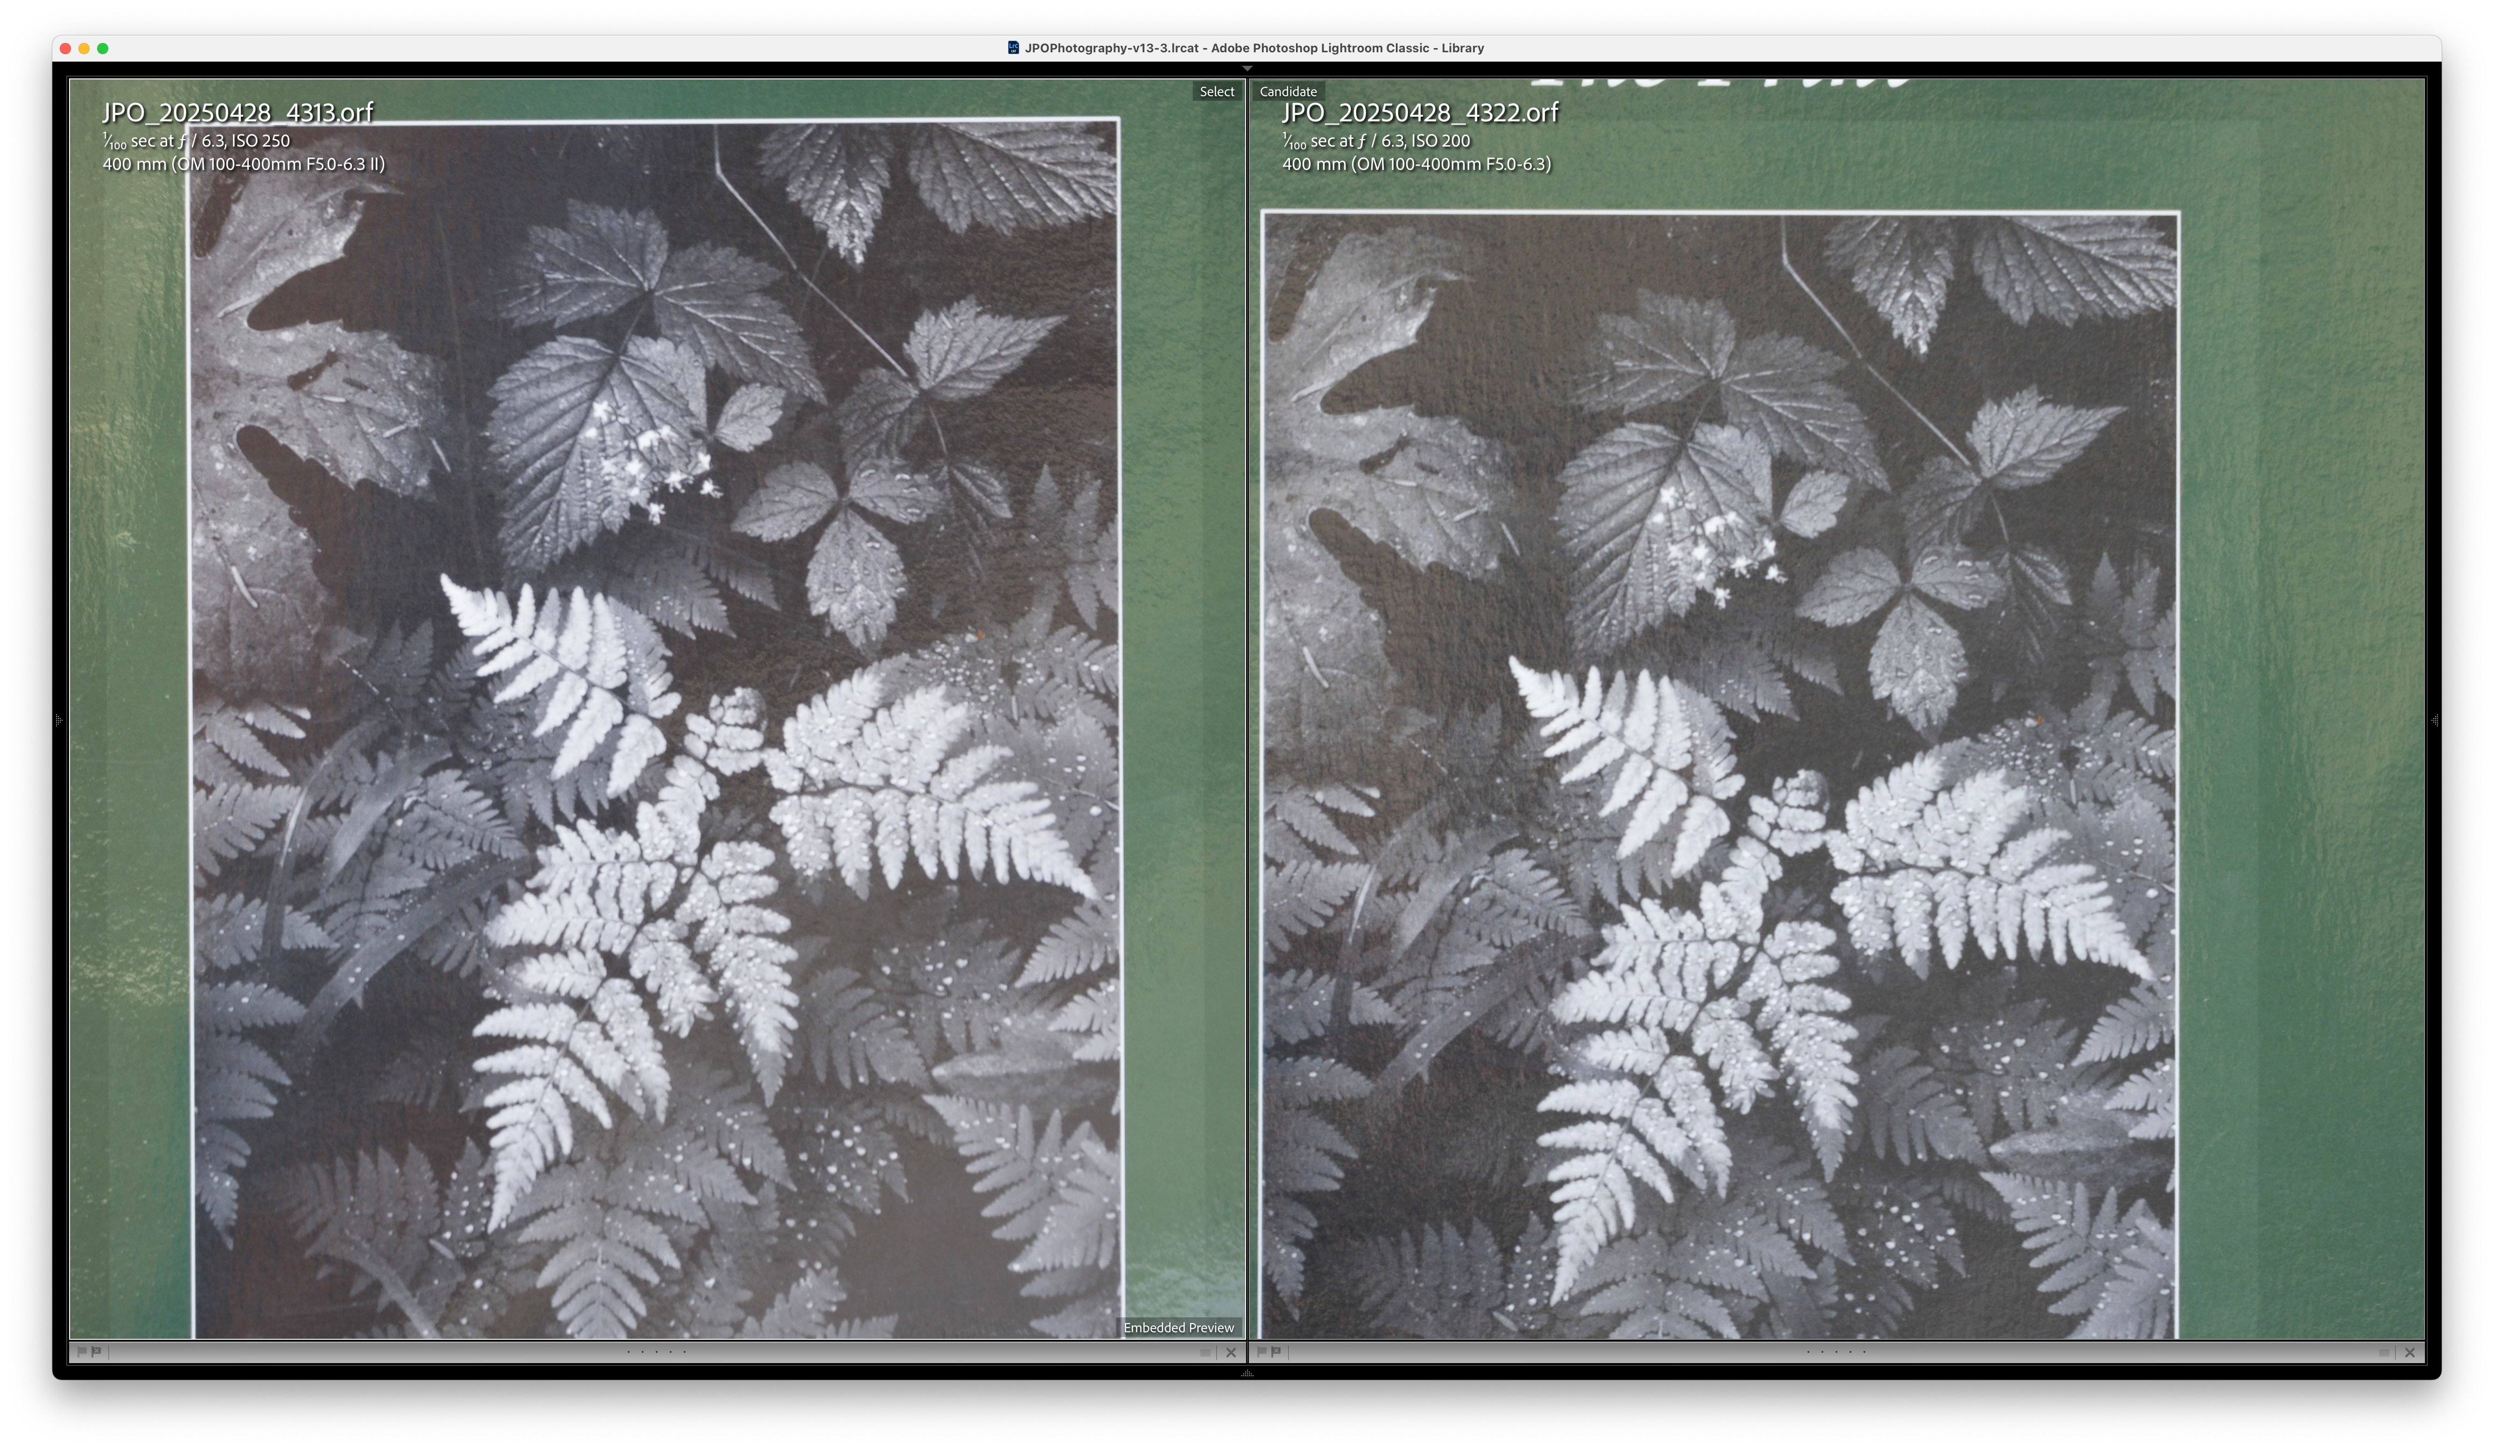Mark the Candidate photo 4322 as rejected
The image size is (2494, 1449).
tap(1275, 1352)
